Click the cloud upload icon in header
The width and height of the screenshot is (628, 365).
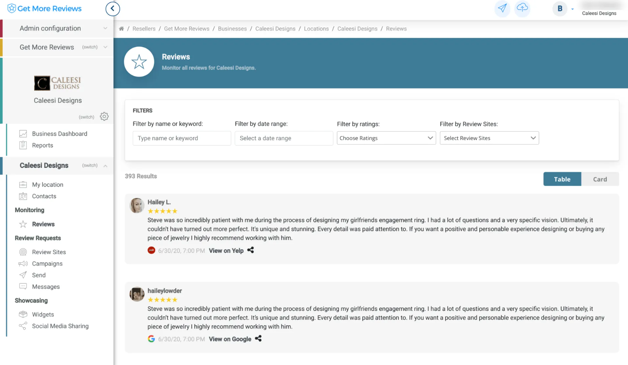point(522,8)
